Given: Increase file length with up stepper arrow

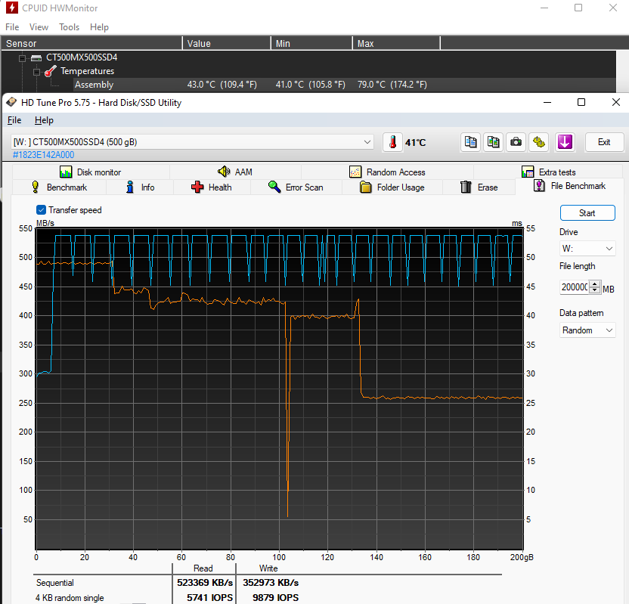Looking at the screenshot, I should [595, 284].
